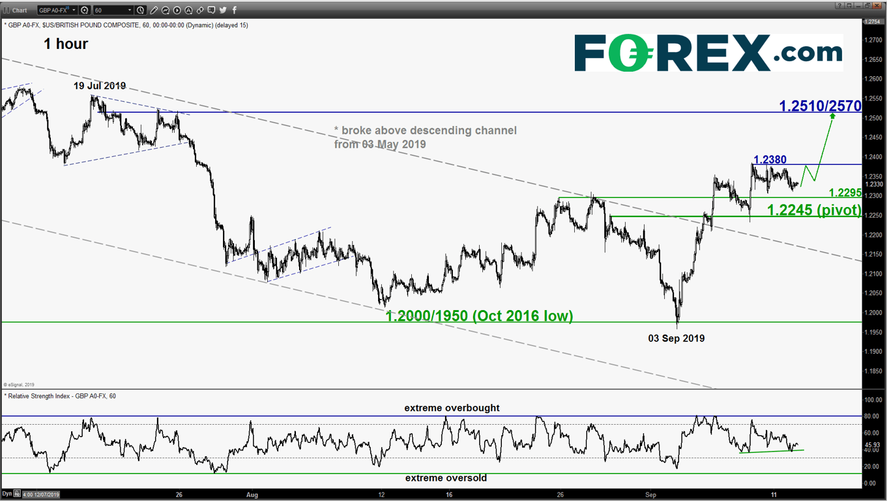
Task: Share chart via Facebook icon
Action: pyautogui.click(x=235, y=10)
